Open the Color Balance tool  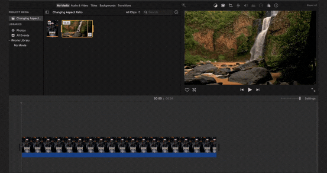pos(216,6)
